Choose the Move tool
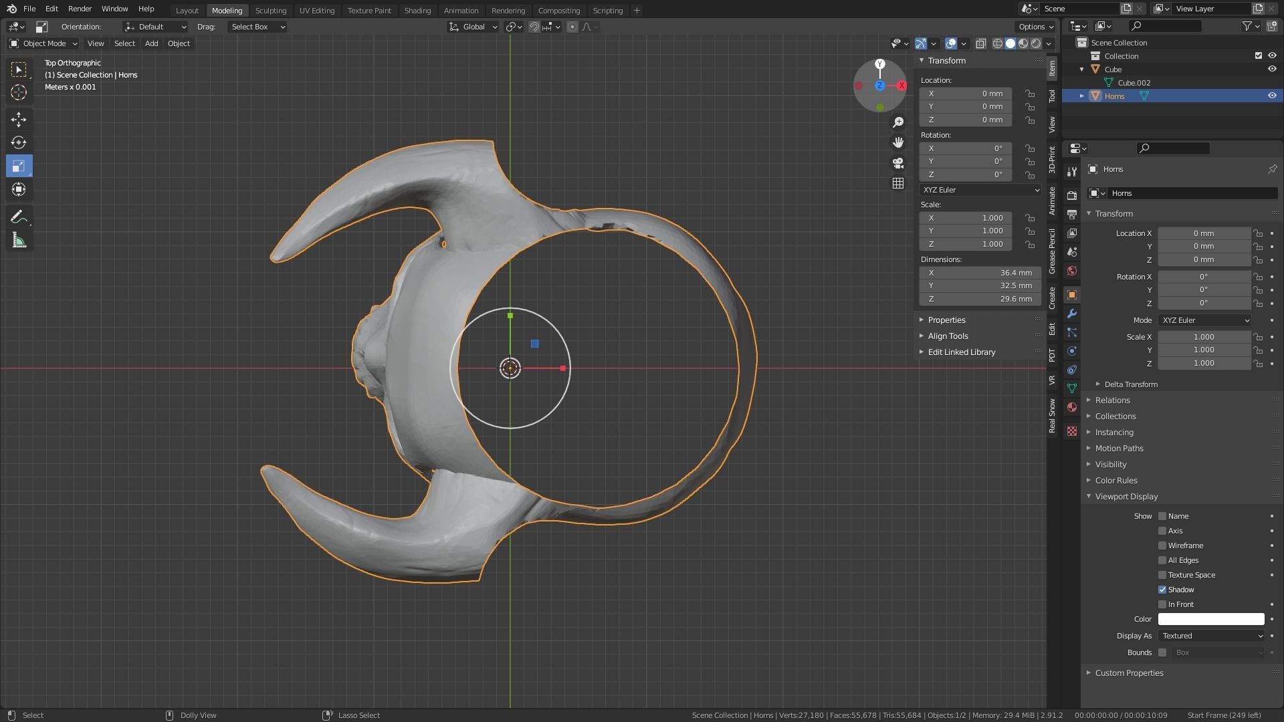1284x722 pixels. pos(19,120)
